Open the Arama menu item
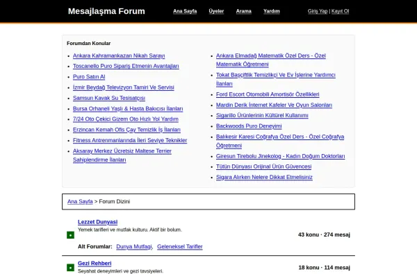Image resolution: width=417 pixels, height=274 pixels. [244, 11]
